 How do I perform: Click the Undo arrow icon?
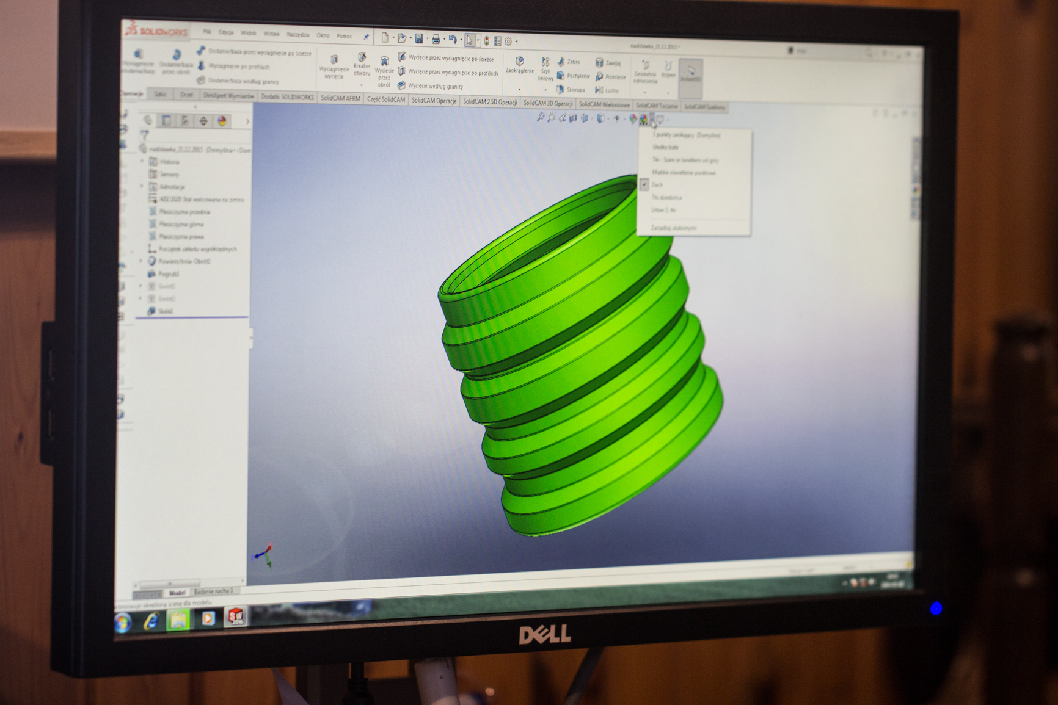(452, 40)
